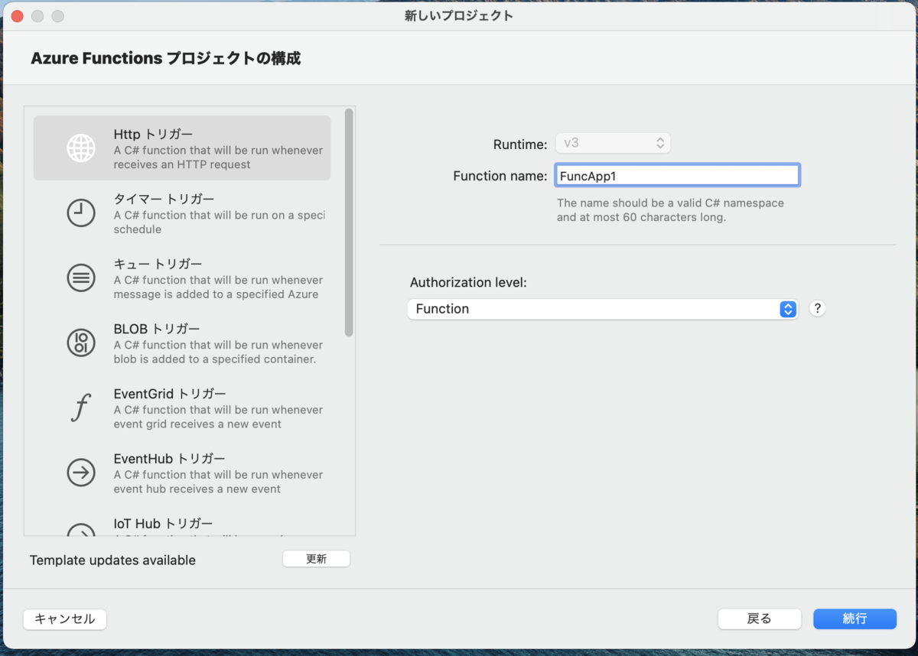The width and height of the screenshot is (918, 656).
Task: Click the red close window button
Action: click(x=18, y=16)
